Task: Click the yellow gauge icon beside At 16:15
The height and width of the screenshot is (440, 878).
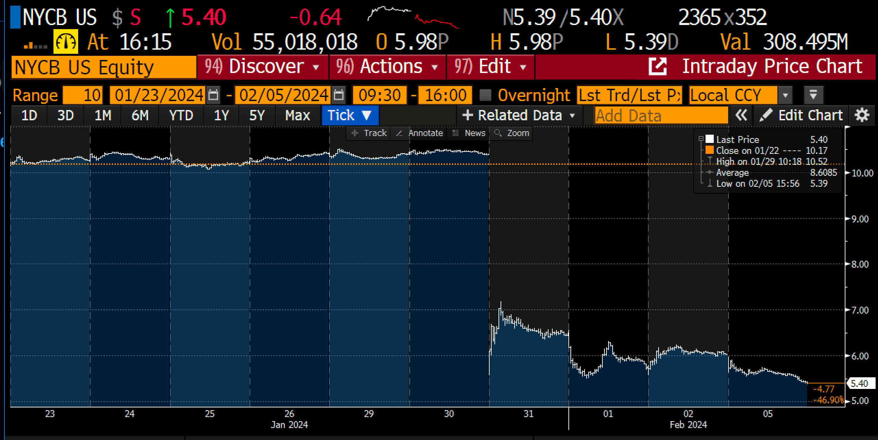Action: 65,42
